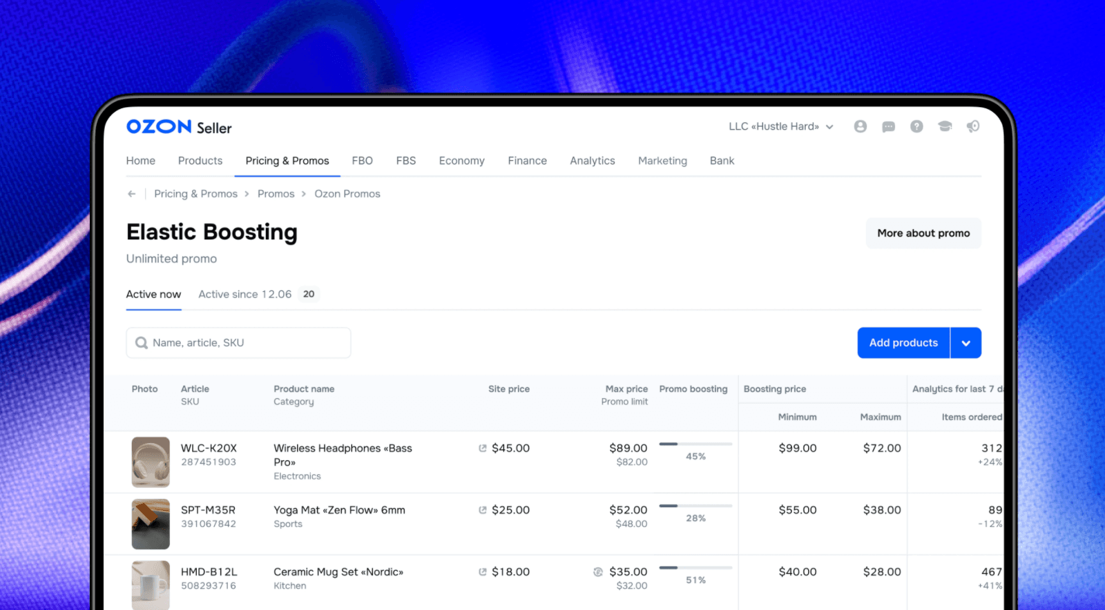Click More about promo button

tap(923, 233)
